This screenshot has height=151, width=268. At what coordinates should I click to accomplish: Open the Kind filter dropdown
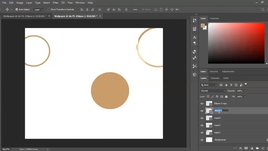(209, 85)
